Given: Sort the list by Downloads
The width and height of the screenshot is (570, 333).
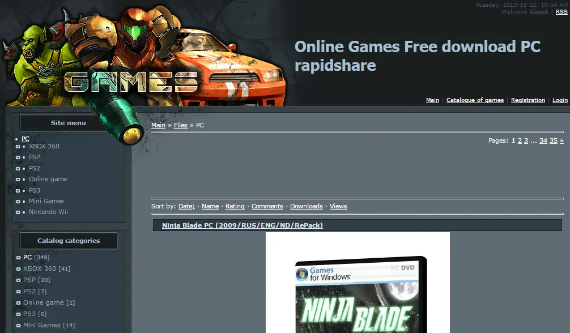Looking at the screenshot, I should pos(306,206).
